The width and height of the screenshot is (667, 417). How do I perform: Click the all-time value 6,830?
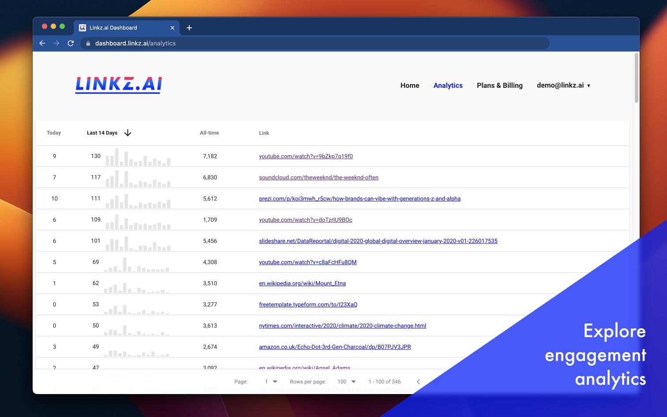point(210,177)
